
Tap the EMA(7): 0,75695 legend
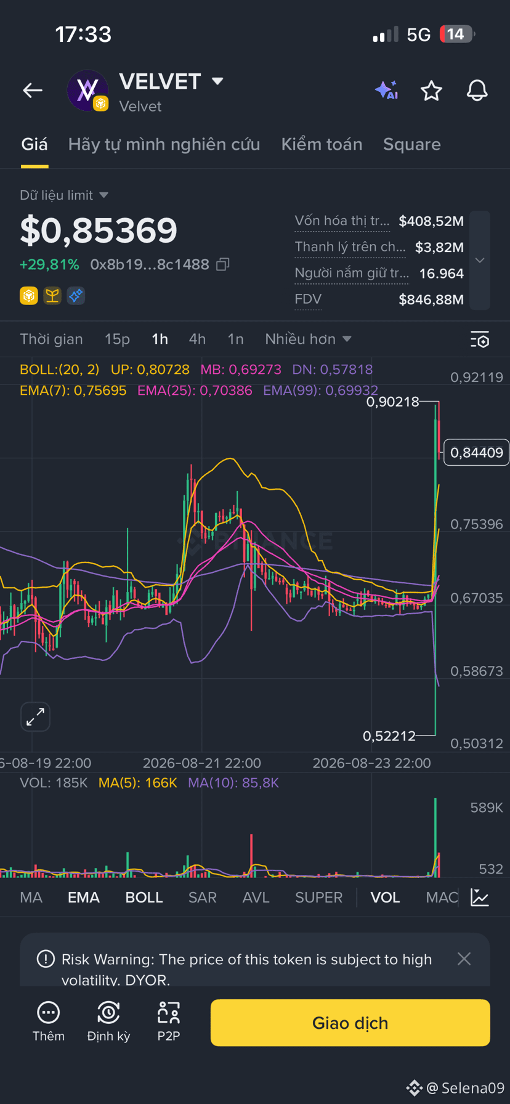tap(73, 391)
